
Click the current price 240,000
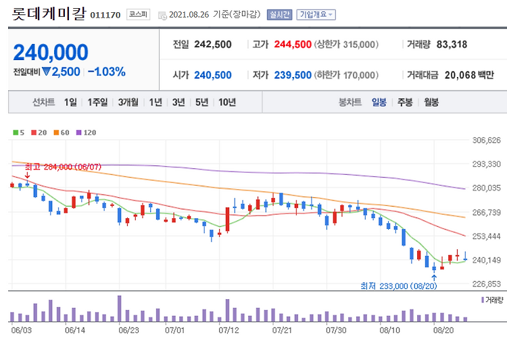pyautogui.click(x=51, y=52)
